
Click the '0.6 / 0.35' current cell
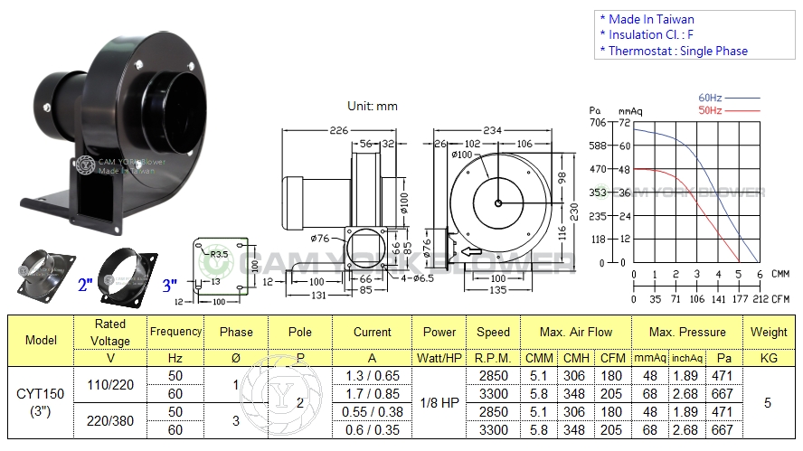tap(373, 429)
